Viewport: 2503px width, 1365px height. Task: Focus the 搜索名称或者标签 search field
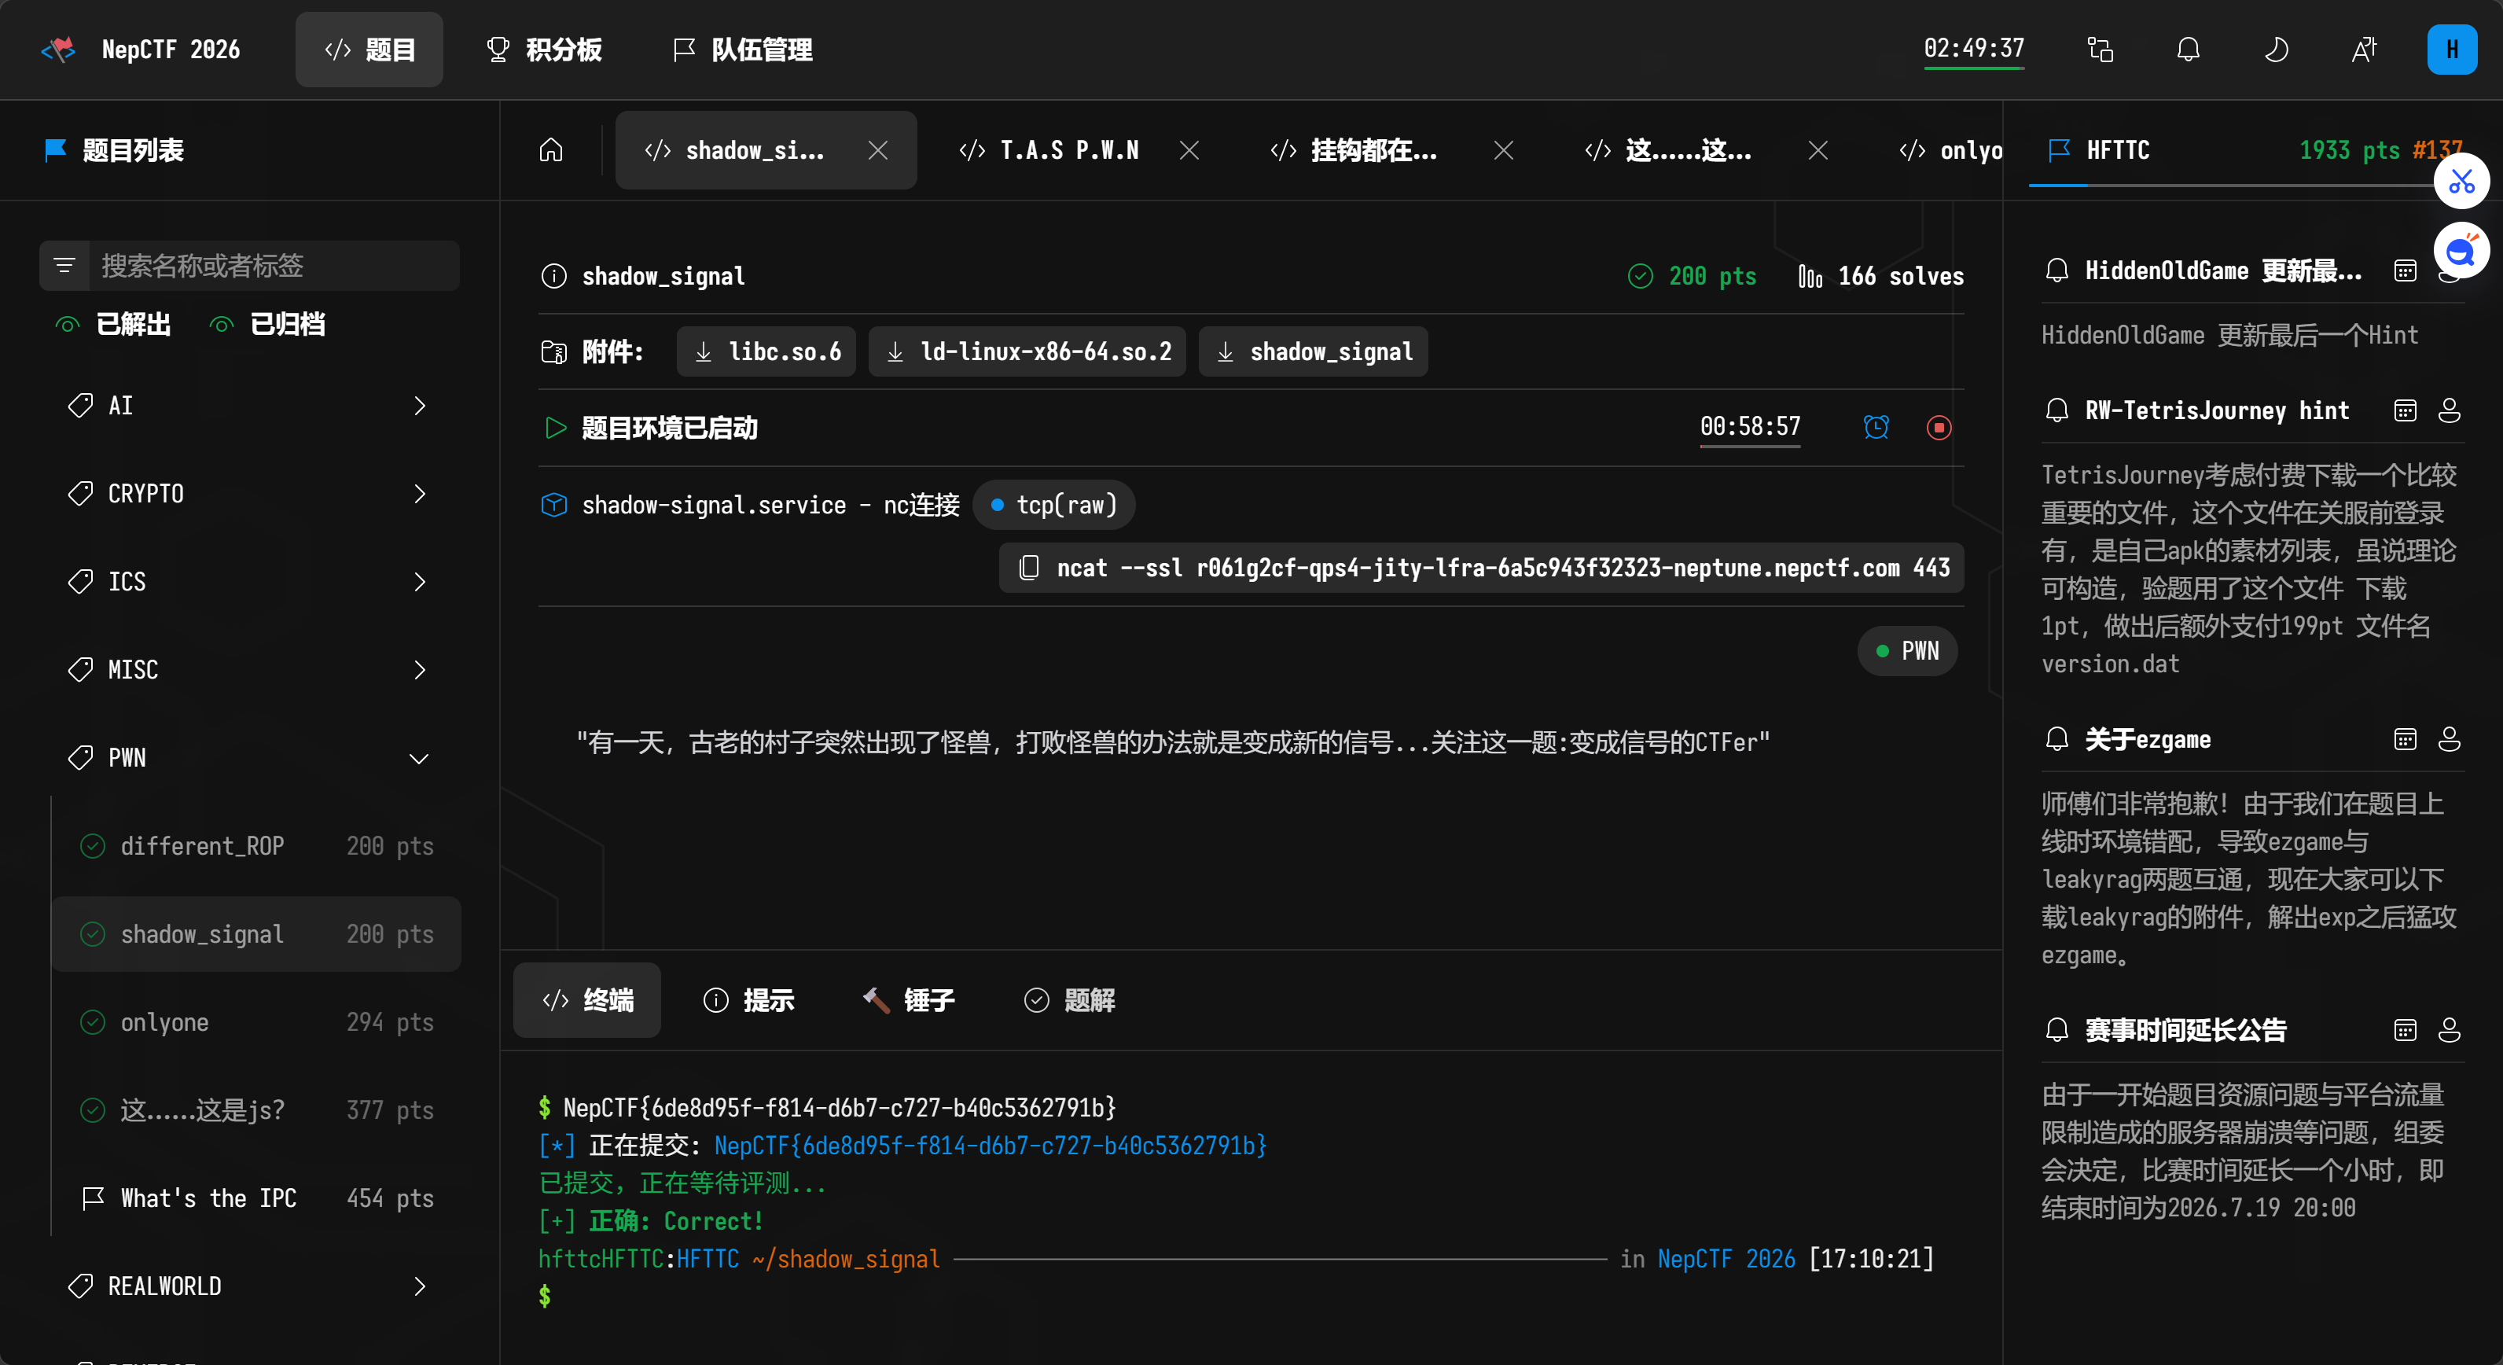274,265
